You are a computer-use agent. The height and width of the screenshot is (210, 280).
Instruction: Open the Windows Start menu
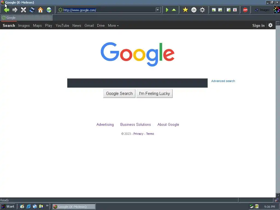click(x=8, y=207)
